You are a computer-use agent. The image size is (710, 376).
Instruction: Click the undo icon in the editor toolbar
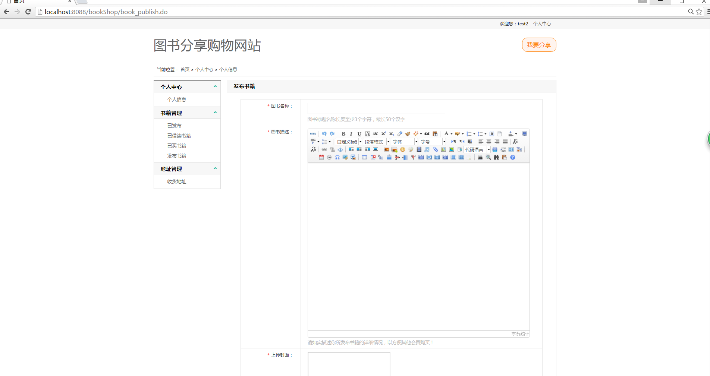click(324, 133)
